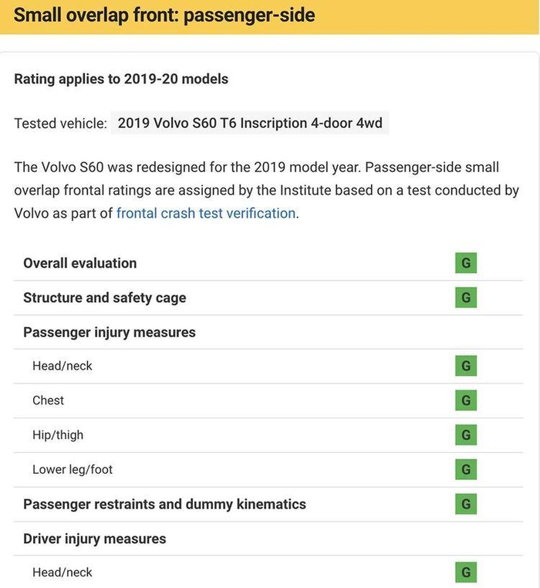Select the driver Head/neck G badge
This screenshot has width=540, height=588.
point(465,573)
